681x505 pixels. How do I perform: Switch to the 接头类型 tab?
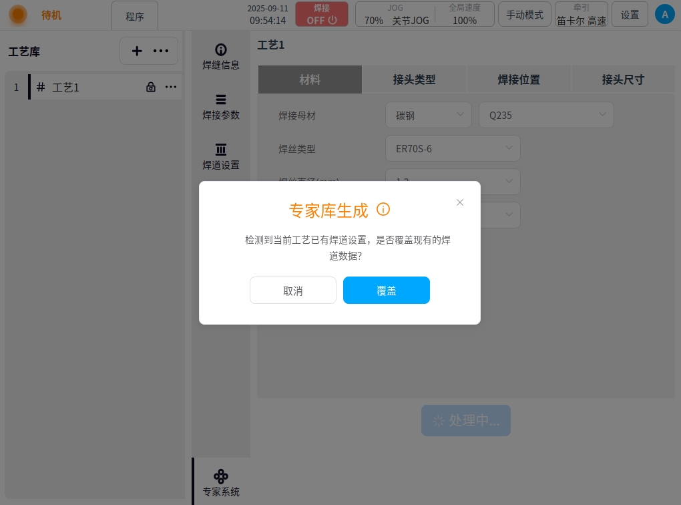(x=414, y=79)
